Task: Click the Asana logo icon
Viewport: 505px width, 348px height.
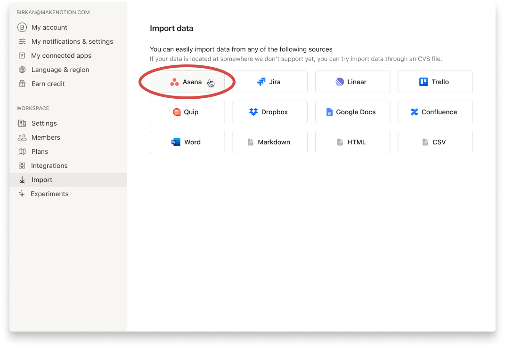Action: pos(174,82)
